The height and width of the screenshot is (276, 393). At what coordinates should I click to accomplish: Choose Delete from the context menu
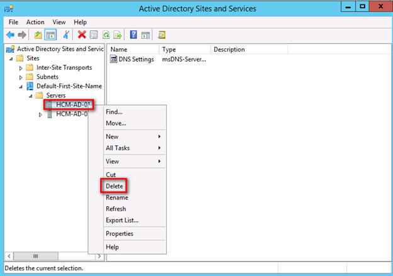point(114,186)
